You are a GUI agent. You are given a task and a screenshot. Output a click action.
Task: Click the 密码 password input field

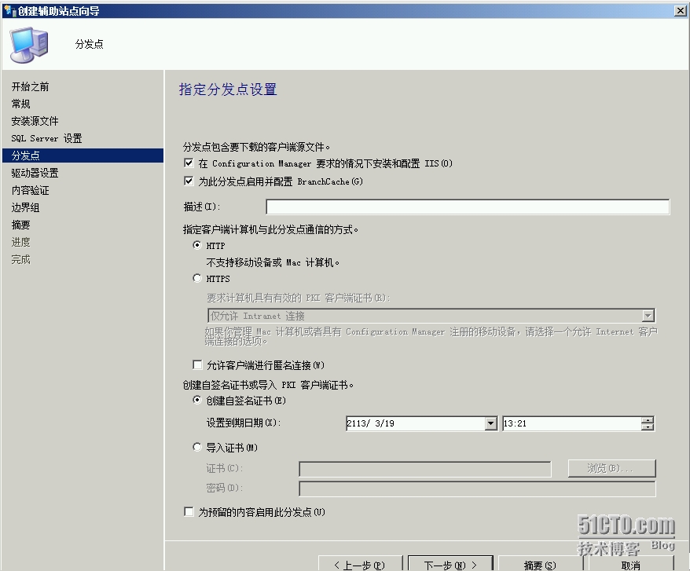point(478,489)
